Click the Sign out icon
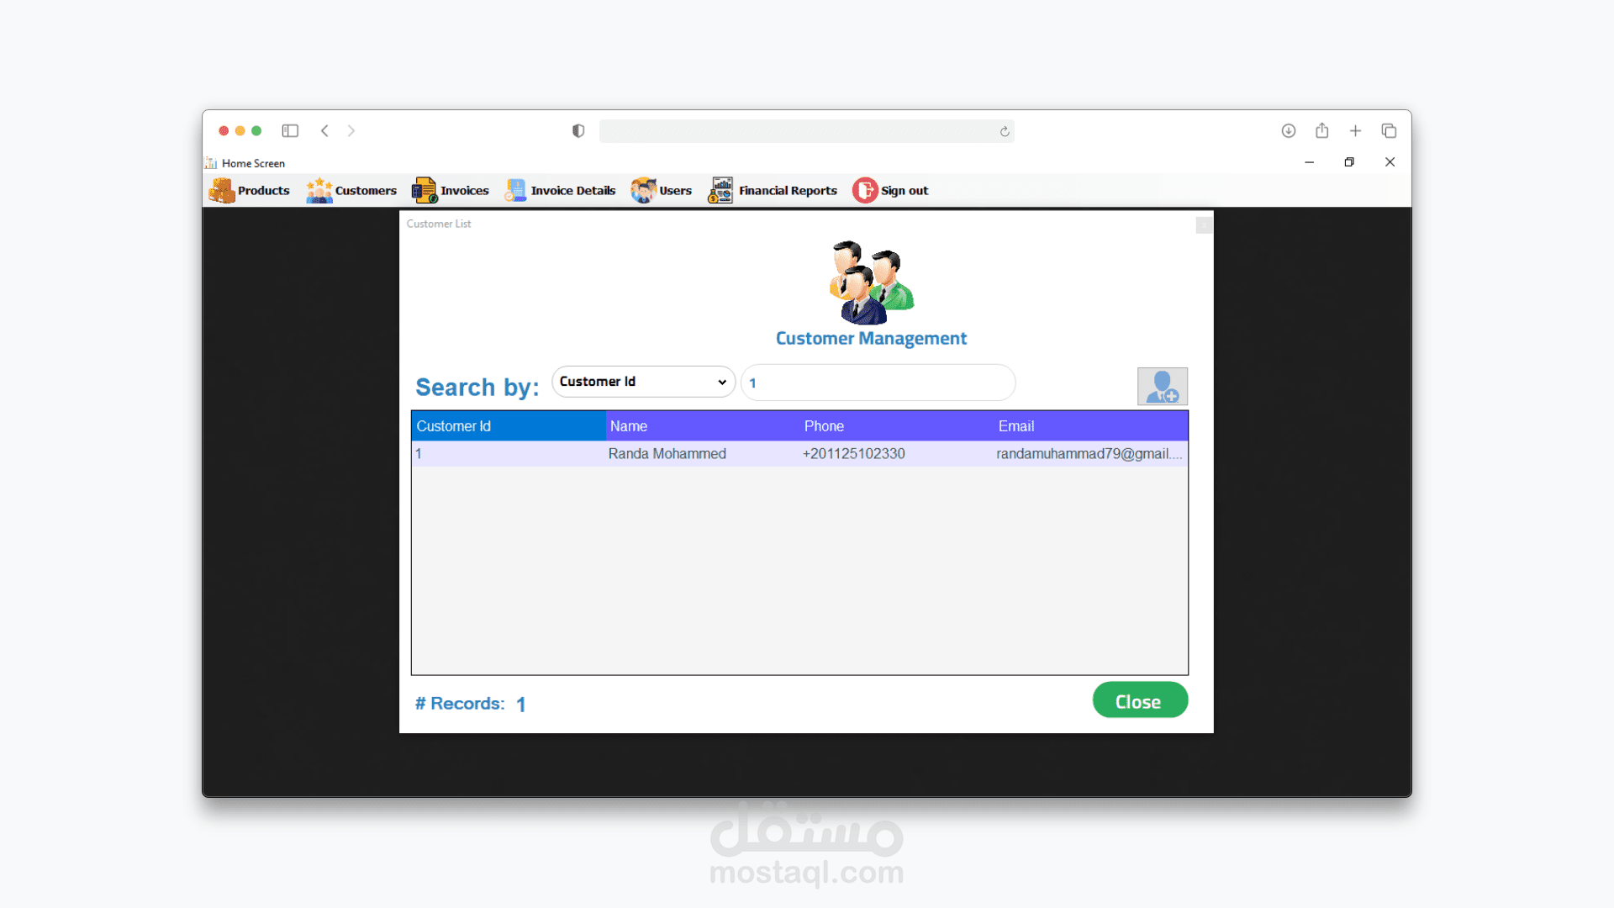Viewport: 1614px width, 908px height. point(865,191)
